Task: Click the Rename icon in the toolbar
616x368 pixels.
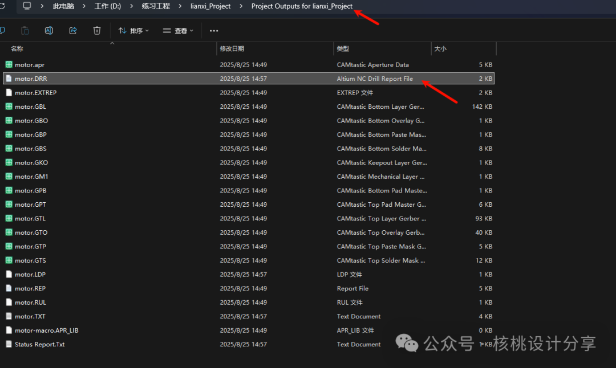Action: (49, 30)
